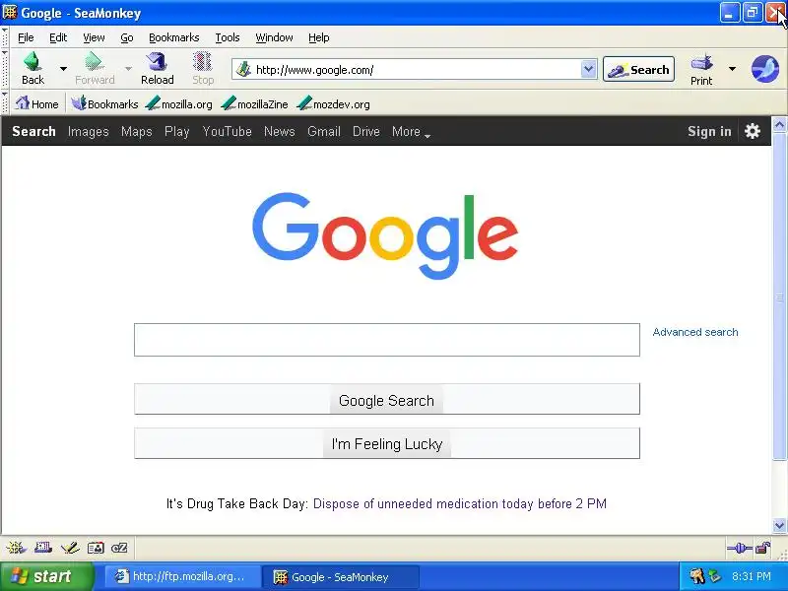This screenshot has height=591, width=788.
Task: Click the Stop loading icon
Action: 203,61
